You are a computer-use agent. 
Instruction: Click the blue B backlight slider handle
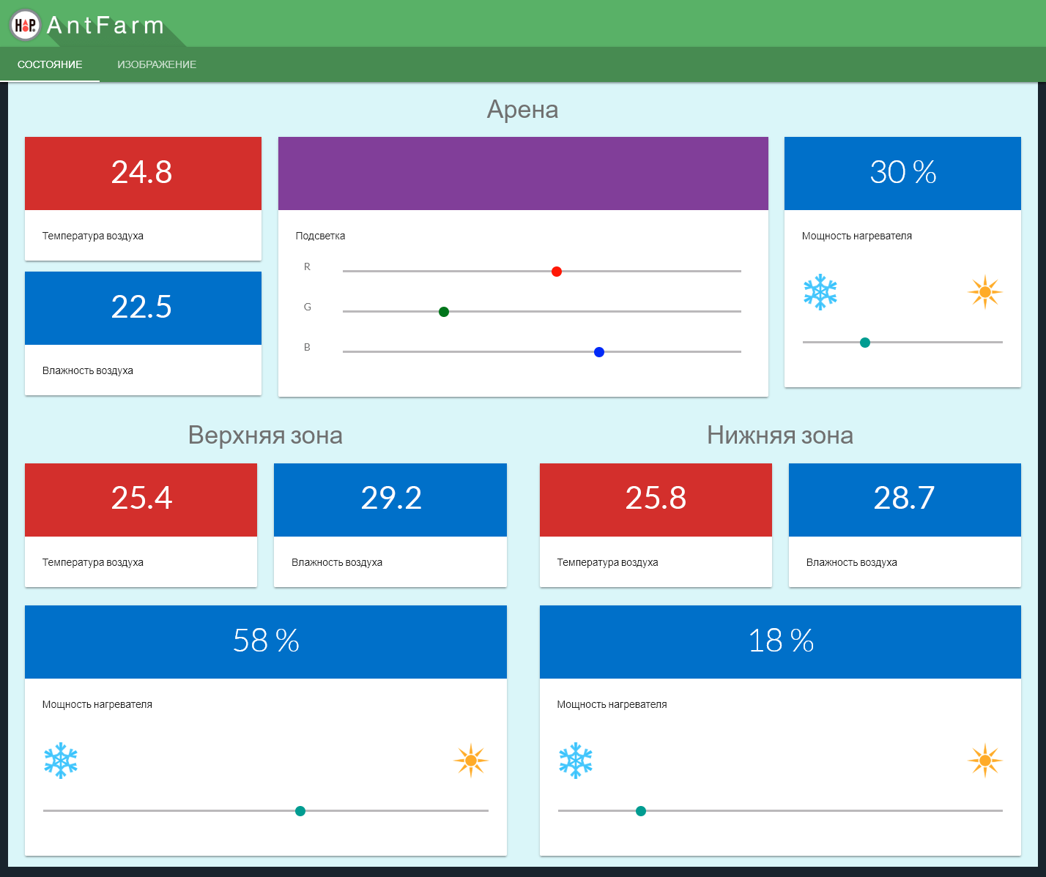(599, 352)
